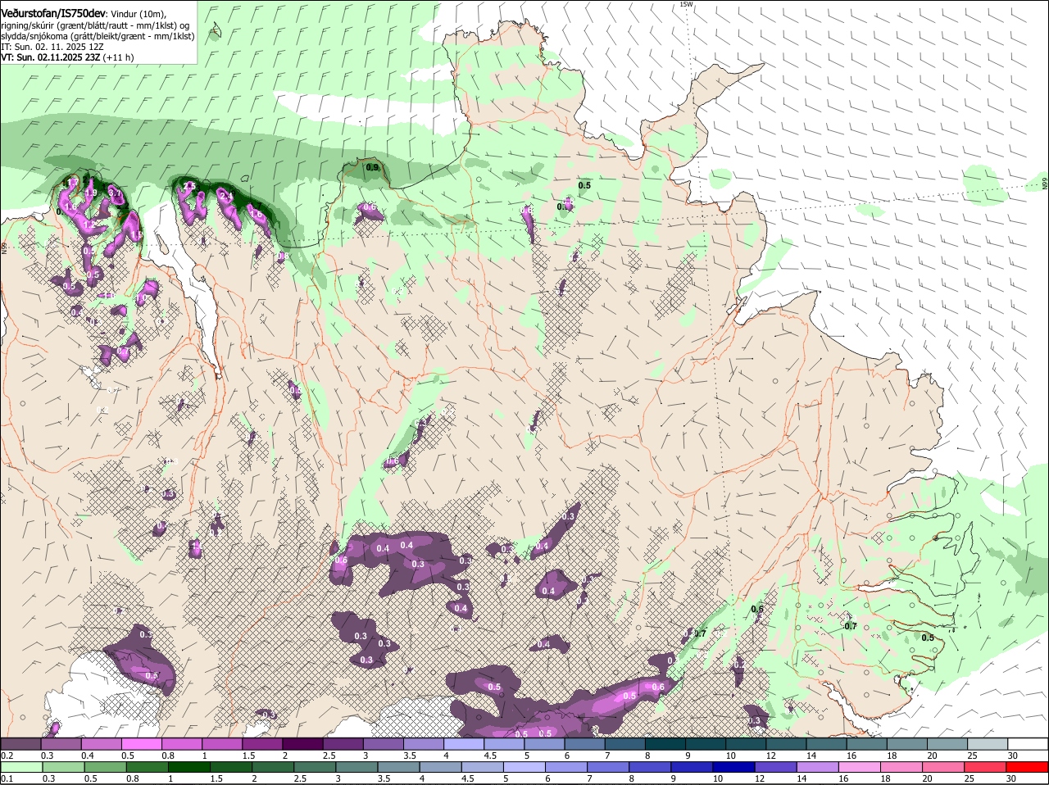Viewport: 1049px width, 785px height.
Task: Click the '30' label in the lower legend row
Action: point(1013,779)
